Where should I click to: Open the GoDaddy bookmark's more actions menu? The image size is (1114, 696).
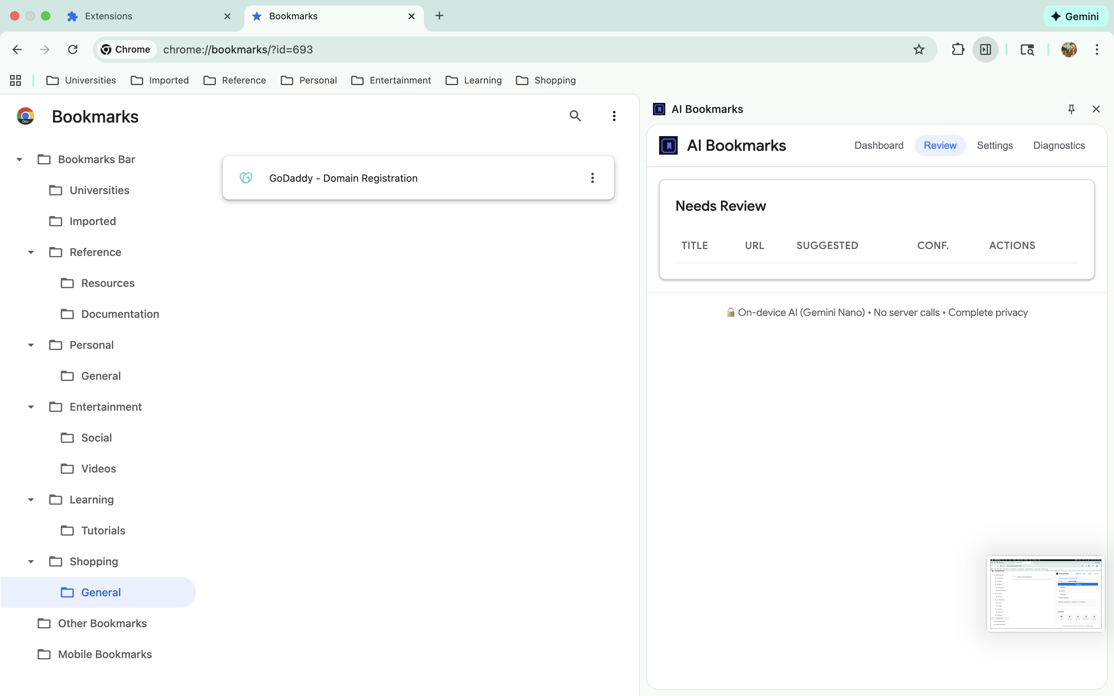(x=592, y=178)
